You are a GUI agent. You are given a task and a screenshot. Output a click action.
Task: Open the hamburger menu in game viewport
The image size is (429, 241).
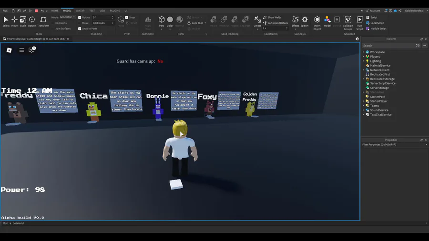coord(21,50)
